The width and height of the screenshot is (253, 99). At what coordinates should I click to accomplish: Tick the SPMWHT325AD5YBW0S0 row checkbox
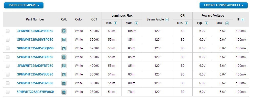pos(8,92)
